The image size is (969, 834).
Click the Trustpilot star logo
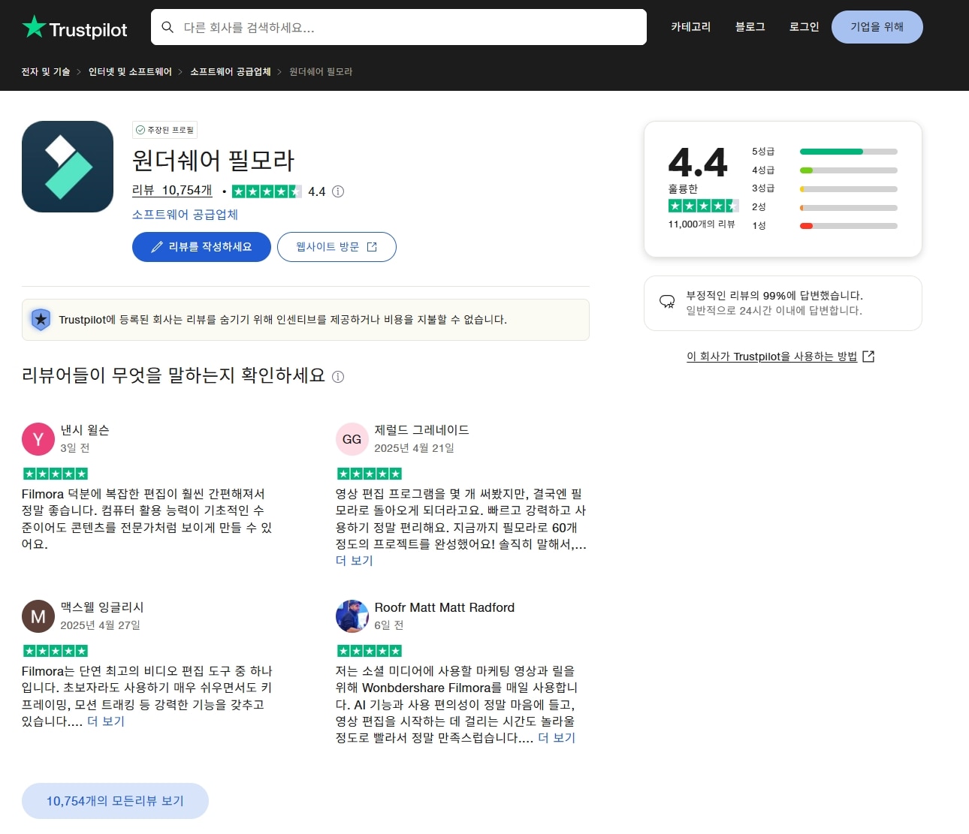[x=34, y=27]
